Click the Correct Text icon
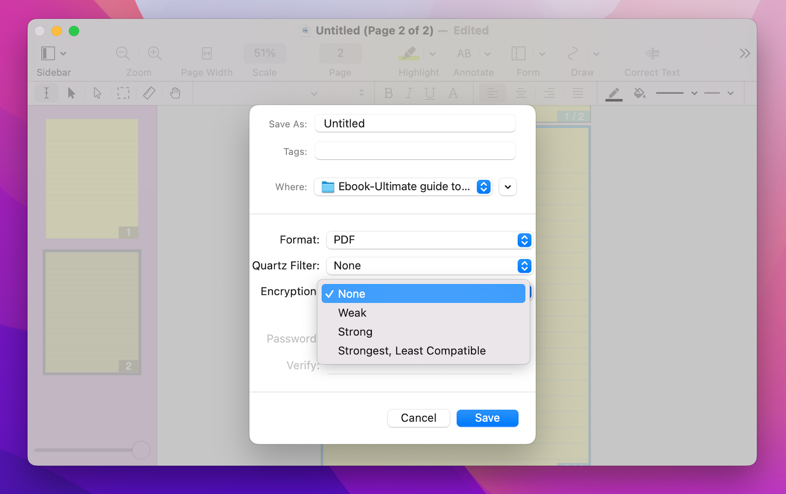The height and width of the screenshot is (494, 786). pos(652,54)
